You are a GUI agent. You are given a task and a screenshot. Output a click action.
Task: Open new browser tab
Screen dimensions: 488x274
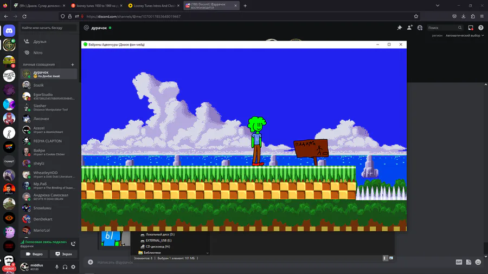[x=245, y=5]
